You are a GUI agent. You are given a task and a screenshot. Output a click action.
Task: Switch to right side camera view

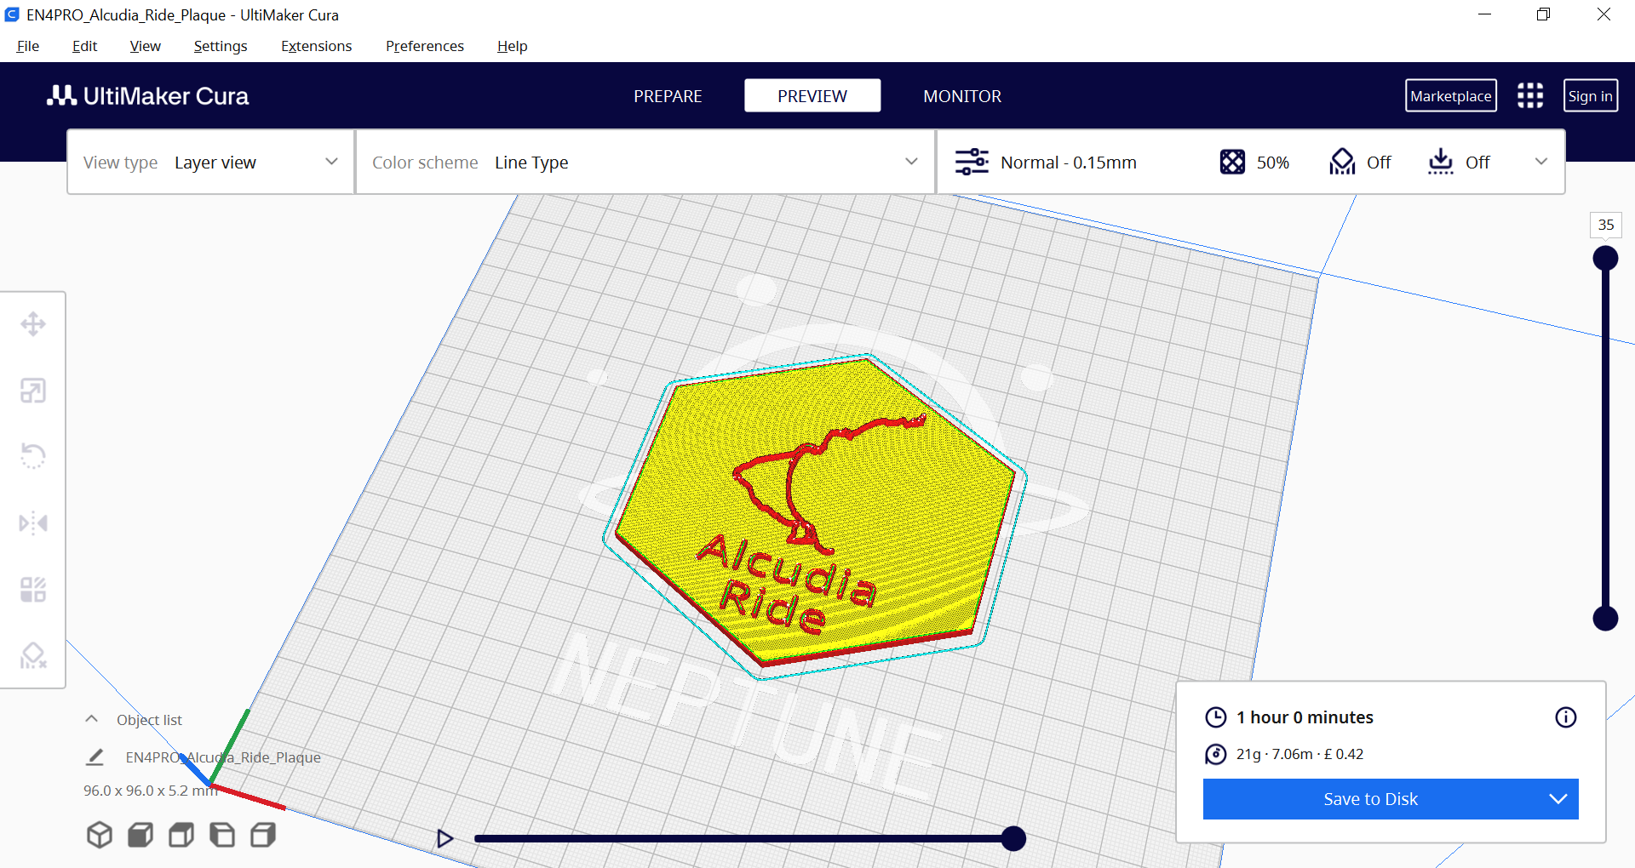click(x=263, y=835)
